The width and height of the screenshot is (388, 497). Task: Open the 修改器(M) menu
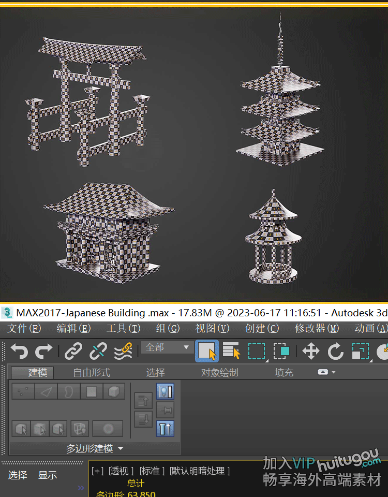coord(317,328)
